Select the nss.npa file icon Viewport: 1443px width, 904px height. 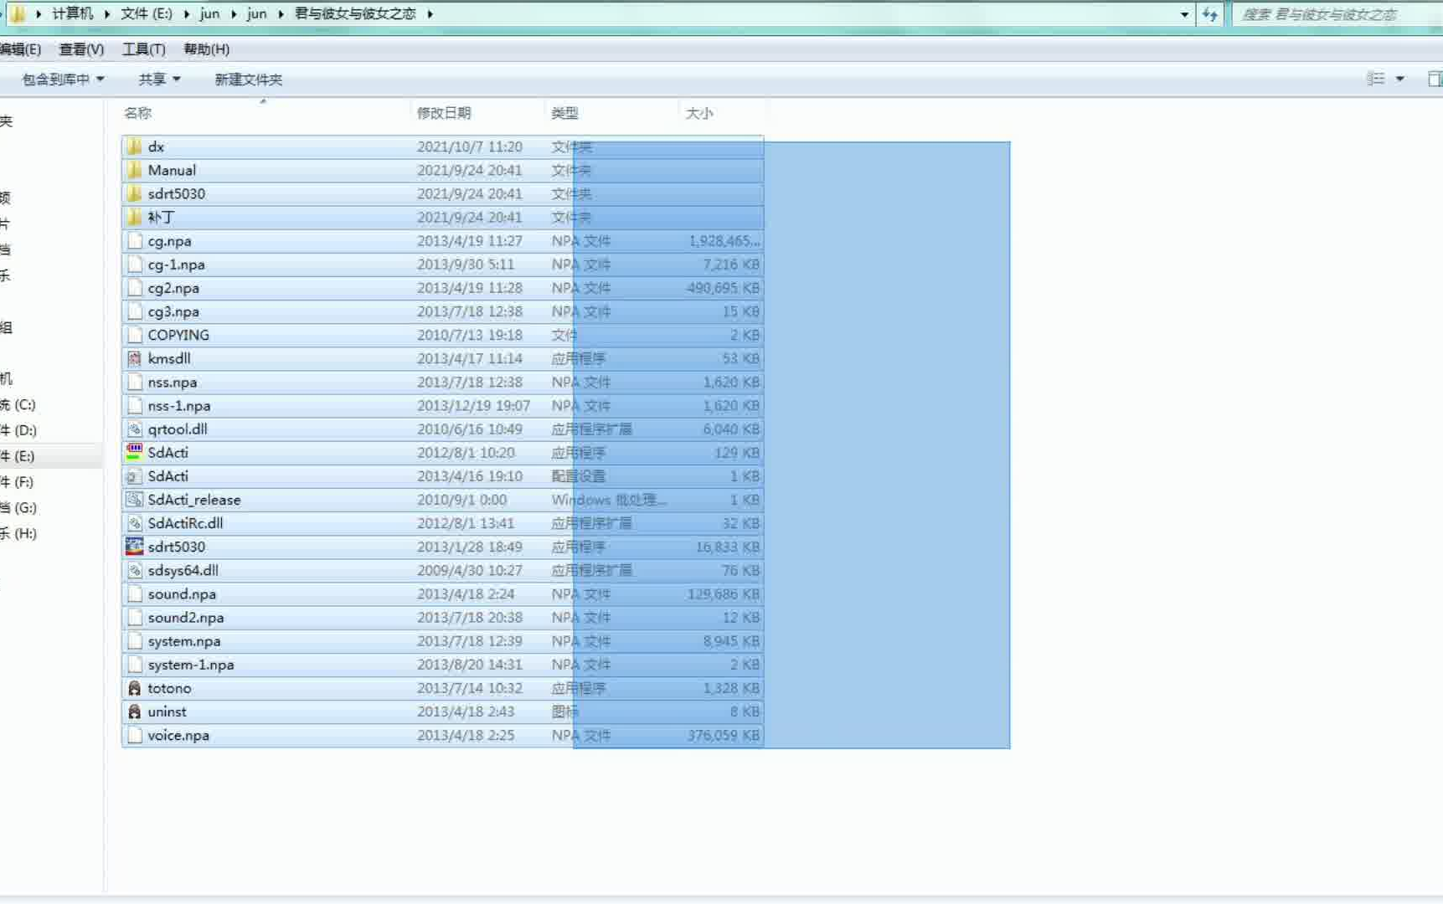pos(134,382)
